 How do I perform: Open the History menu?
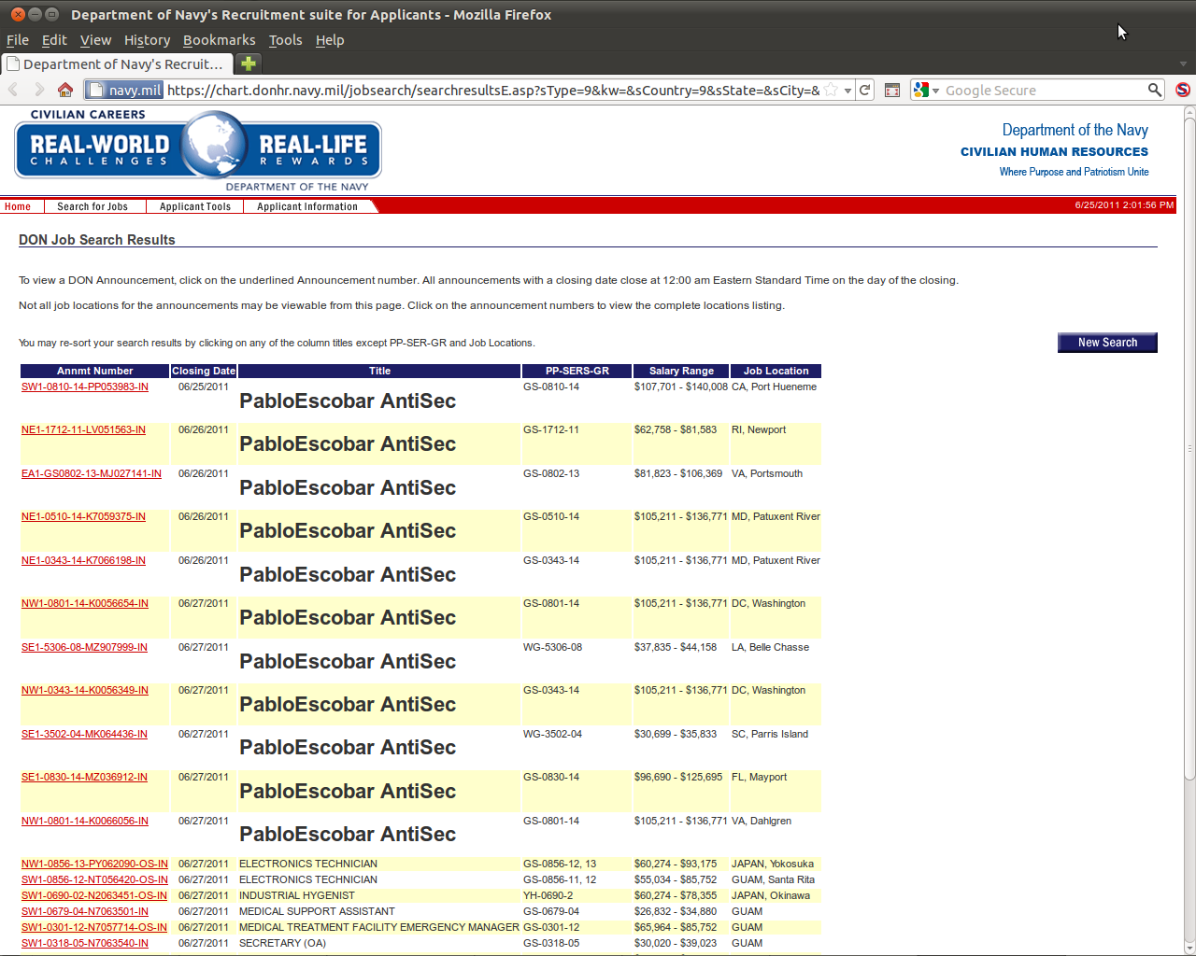[147, 40]
